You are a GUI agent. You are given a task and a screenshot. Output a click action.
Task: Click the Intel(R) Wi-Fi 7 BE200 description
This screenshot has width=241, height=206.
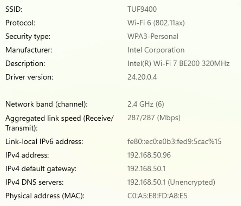click(179, 63)
